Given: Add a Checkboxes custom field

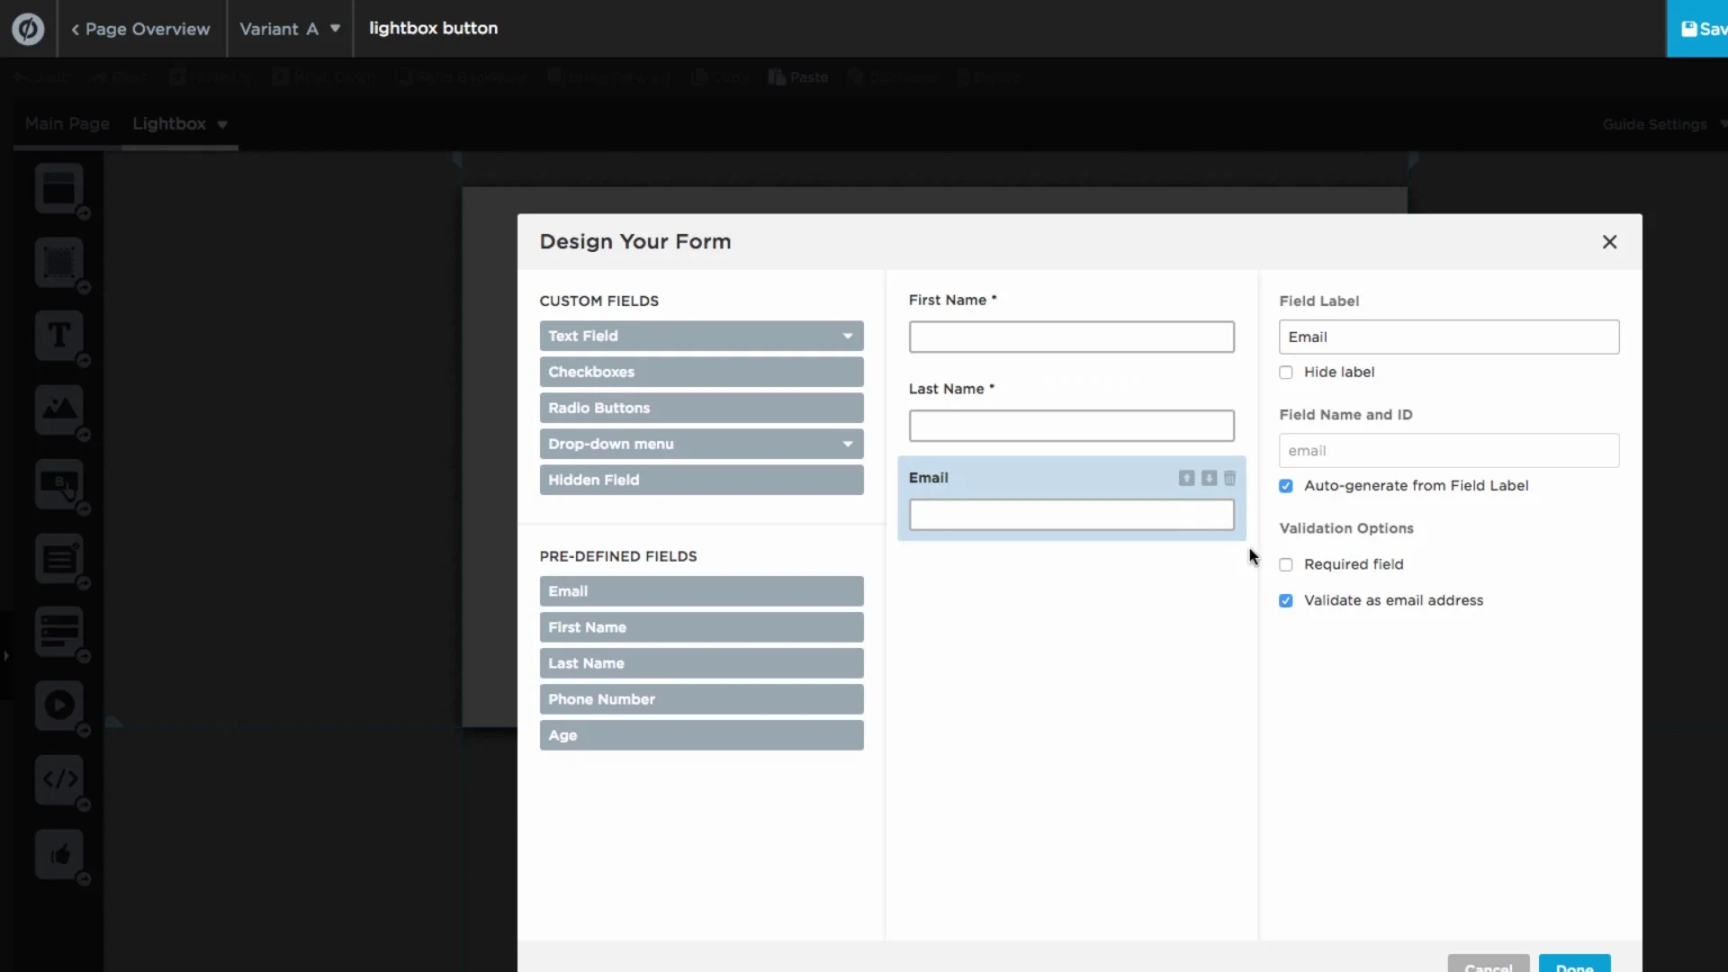Looking at the screenshot, I should (701, 372).
